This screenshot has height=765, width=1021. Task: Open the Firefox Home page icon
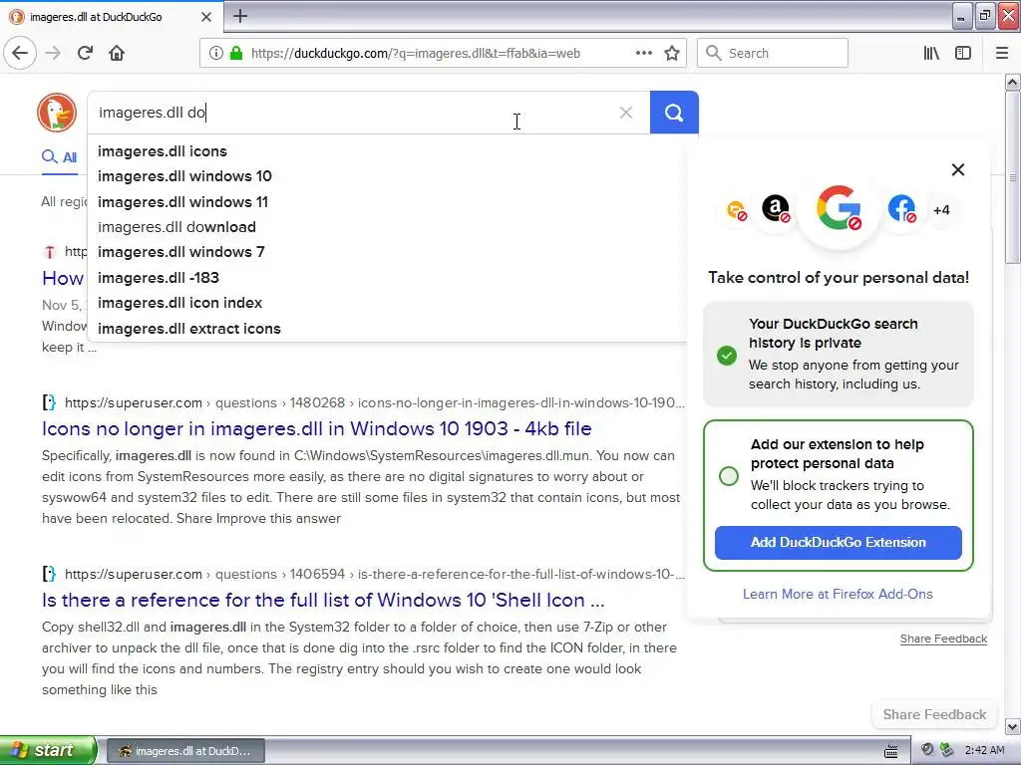(117, 53)
